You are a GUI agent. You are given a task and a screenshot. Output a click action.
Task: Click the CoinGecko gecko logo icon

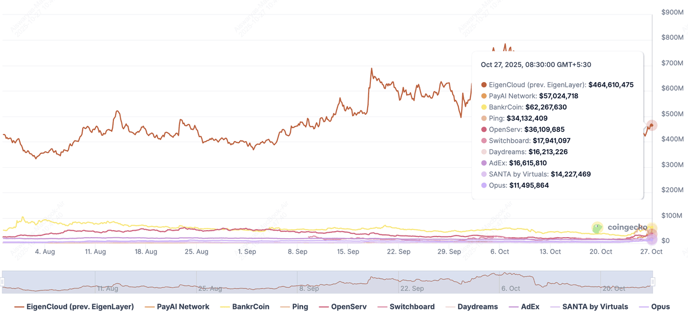[598, 228]
